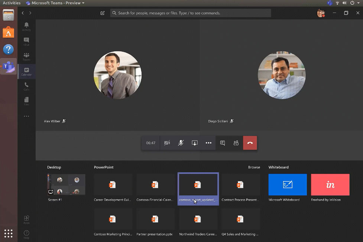Open Teams section in the sidebar

click(26, 57)
